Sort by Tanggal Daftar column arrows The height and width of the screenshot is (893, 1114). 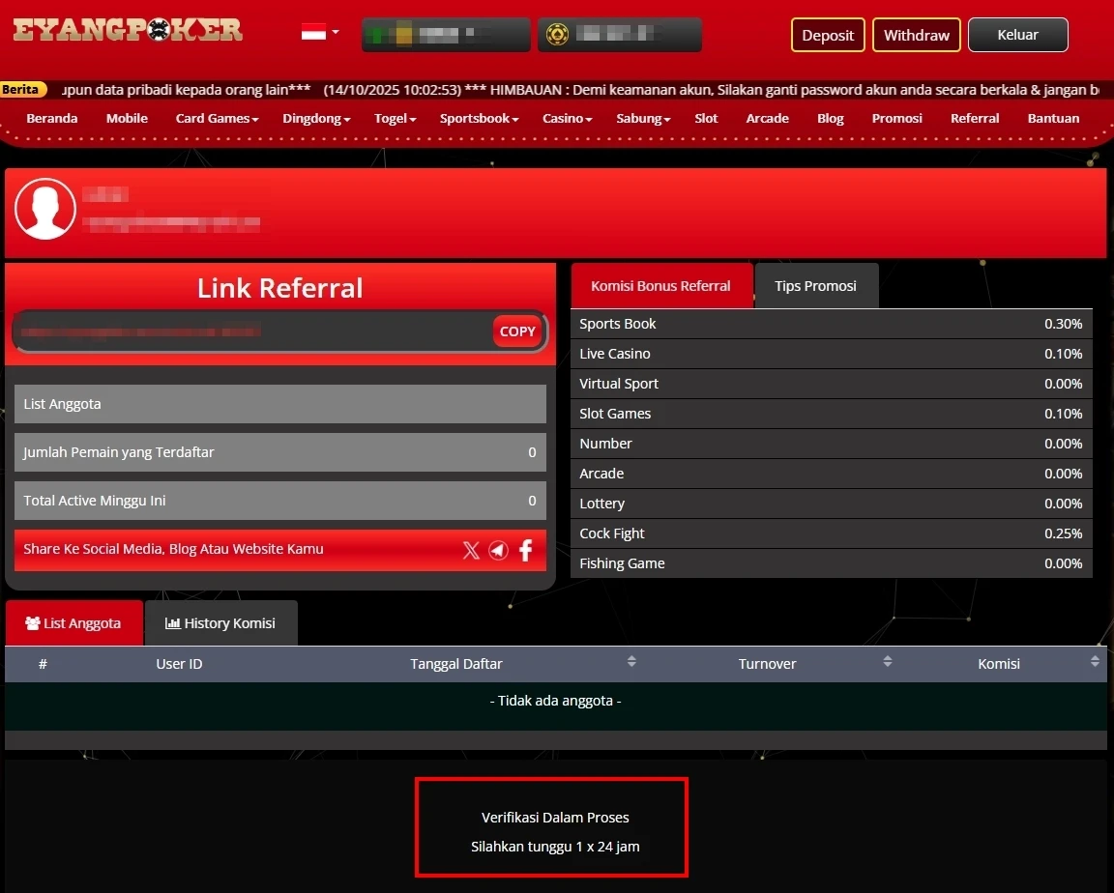click(631, 662)
